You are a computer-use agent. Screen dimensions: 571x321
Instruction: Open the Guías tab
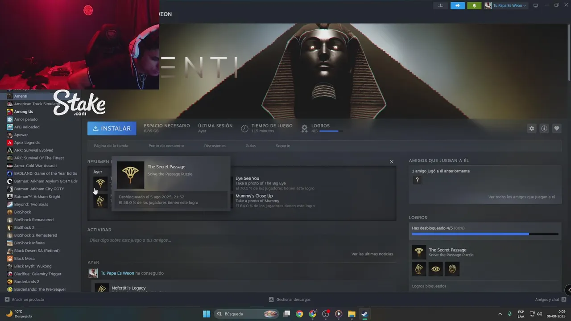pos(251,146)
